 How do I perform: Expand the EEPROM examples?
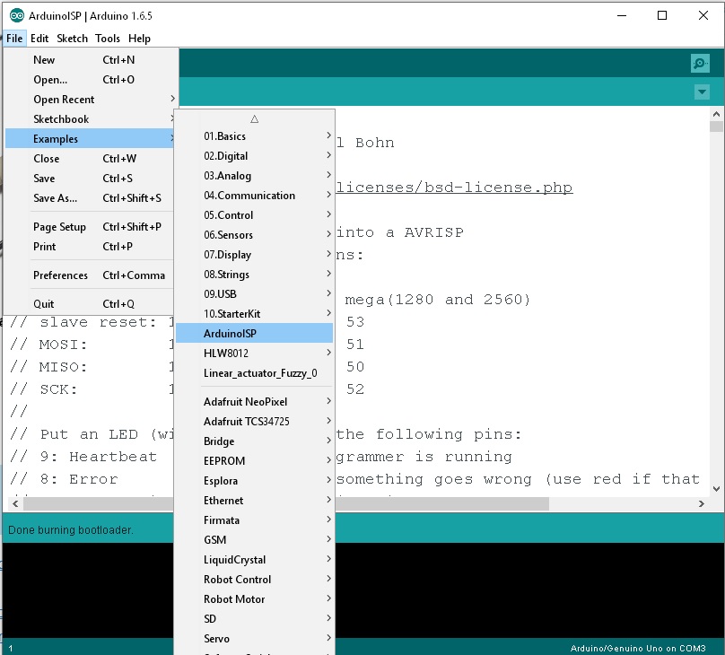pyautogui.click(x=254, y=461)
